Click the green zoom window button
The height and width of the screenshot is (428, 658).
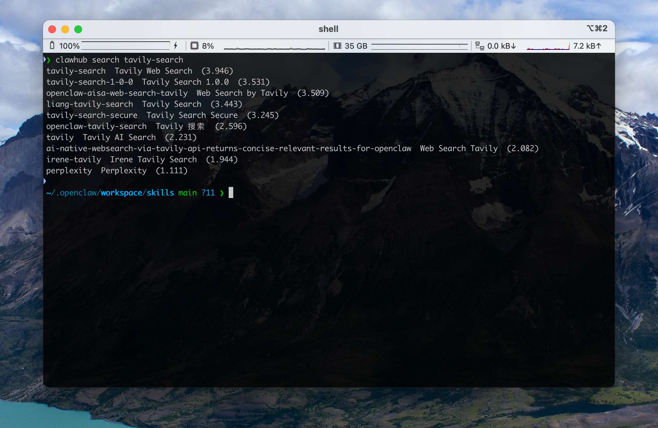[x=78, y=29]
